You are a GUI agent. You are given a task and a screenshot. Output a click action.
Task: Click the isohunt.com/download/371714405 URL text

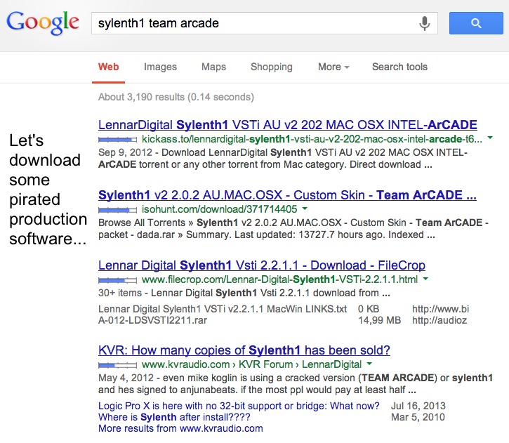coord(220,209)
